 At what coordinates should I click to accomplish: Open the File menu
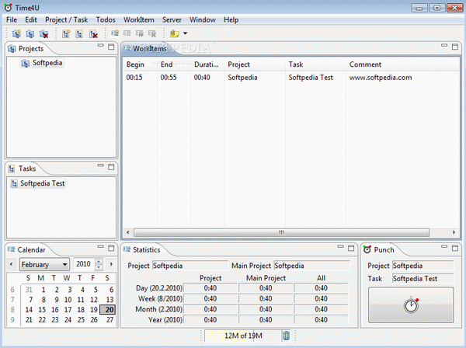point(12,20)
